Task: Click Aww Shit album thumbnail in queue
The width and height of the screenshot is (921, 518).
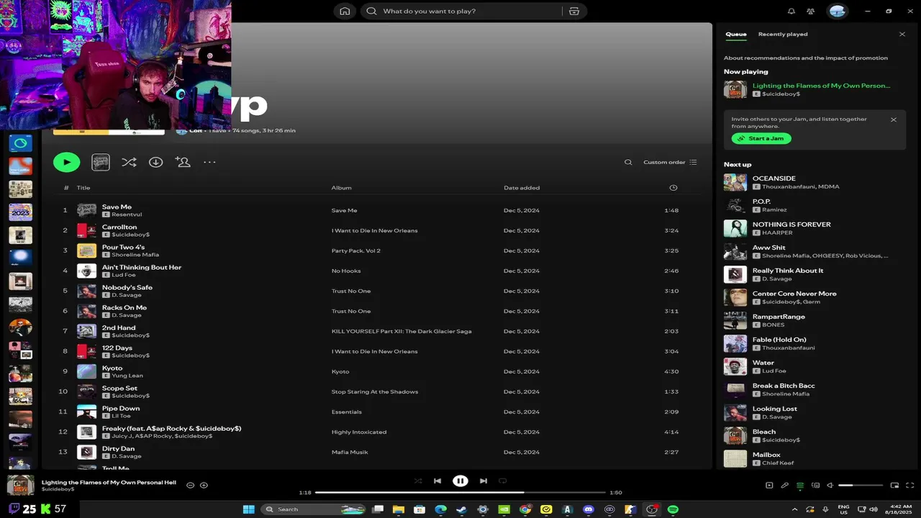Action: [x=735, y=251]
